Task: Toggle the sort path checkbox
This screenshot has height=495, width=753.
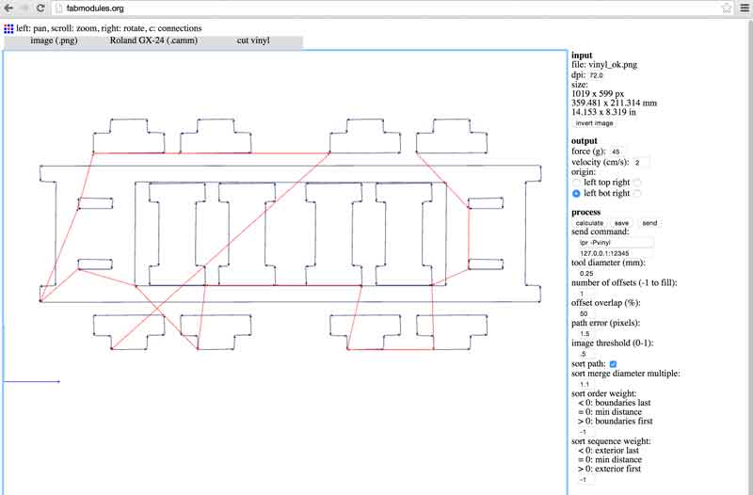Action: [x=613, y=364]
